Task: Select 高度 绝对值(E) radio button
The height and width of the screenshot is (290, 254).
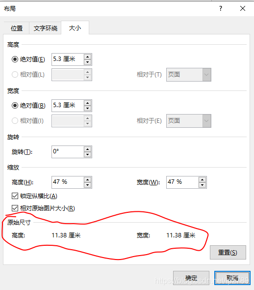Action: click(x=15, y=59)
